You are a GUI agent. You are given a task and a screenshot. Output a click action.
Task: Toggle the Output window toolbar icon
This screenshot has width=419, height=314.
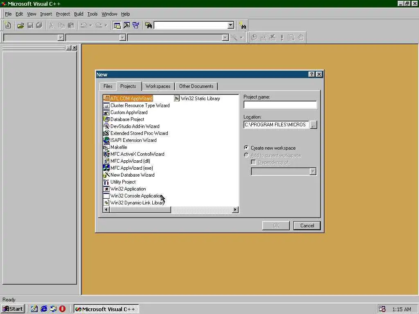click(127, 25)
